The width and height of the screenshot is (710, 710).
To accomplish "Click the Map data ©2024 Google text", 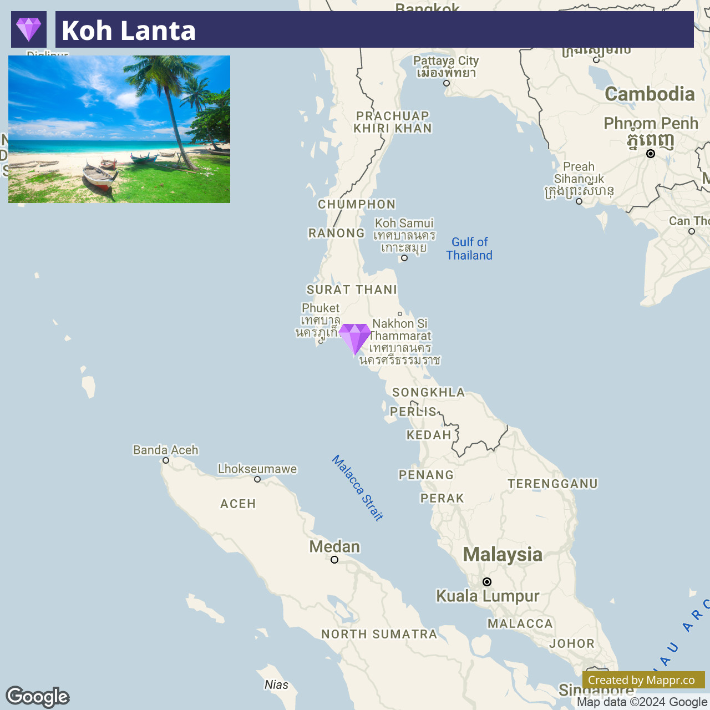I will 642,702.
